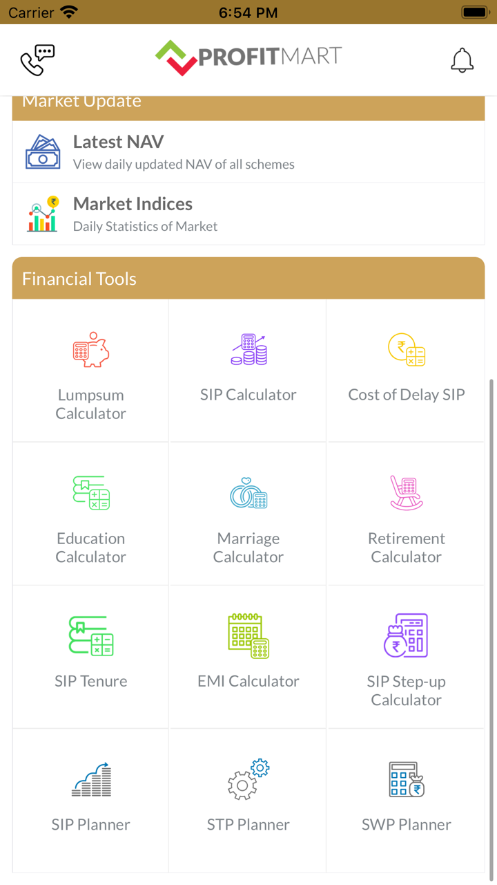Screen dimensions: 497x885
Task: Tap the Latest NAV money icon
Action: click(43, 152)
